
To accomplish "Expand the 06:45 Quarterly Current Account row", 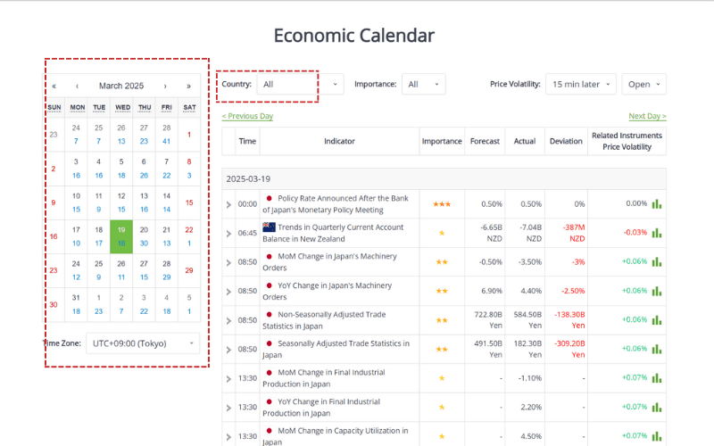I will 228,233.
